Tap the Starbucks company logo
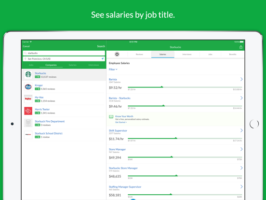The height and width of the screenshot is (200, 266). [28, 75]
